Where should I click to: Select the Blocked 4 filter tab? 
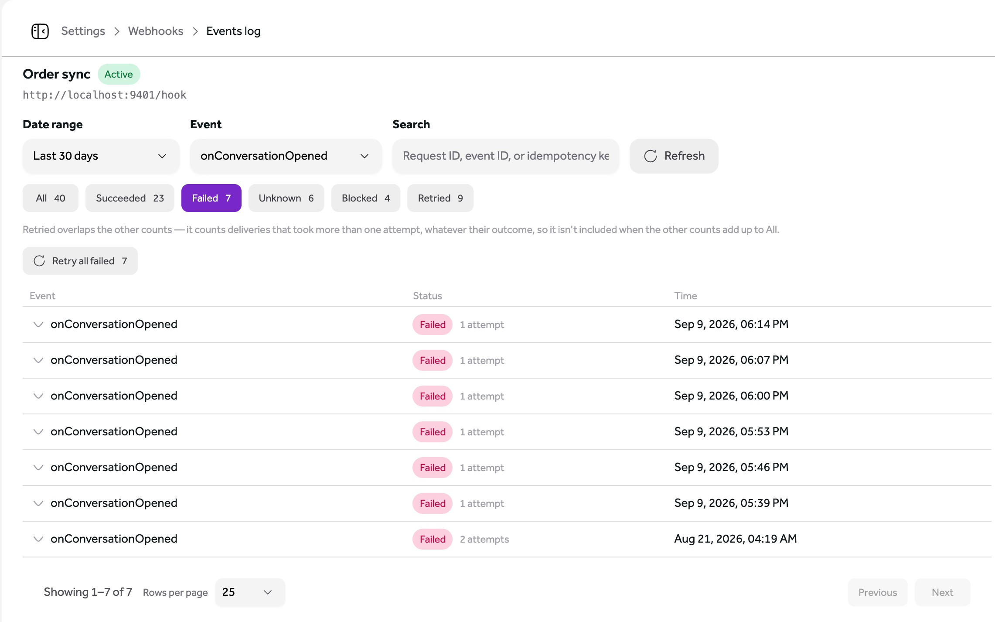coord(366,198)
